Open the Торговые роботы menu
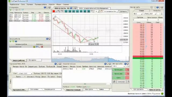This screenshot has width=172, height=97. tap(41, 4)
